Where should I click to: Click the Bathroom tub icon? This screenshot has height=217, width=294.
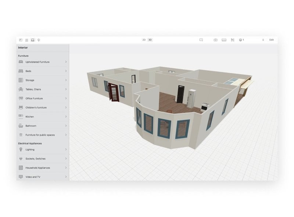pos(21,126)
